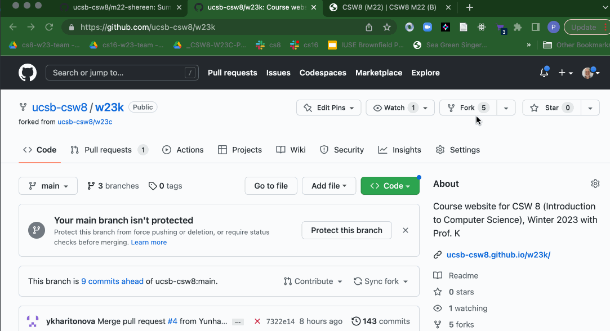
Task: Open Codespaces in top navigation
Action: 323,73
